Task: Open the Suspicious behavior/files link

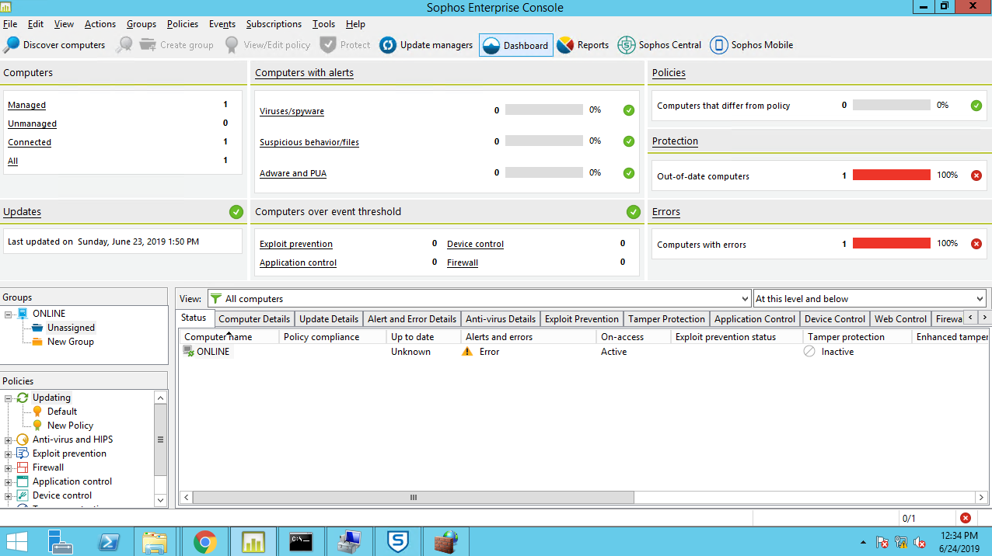Action: pyautogui.click(x=309, y=142)
